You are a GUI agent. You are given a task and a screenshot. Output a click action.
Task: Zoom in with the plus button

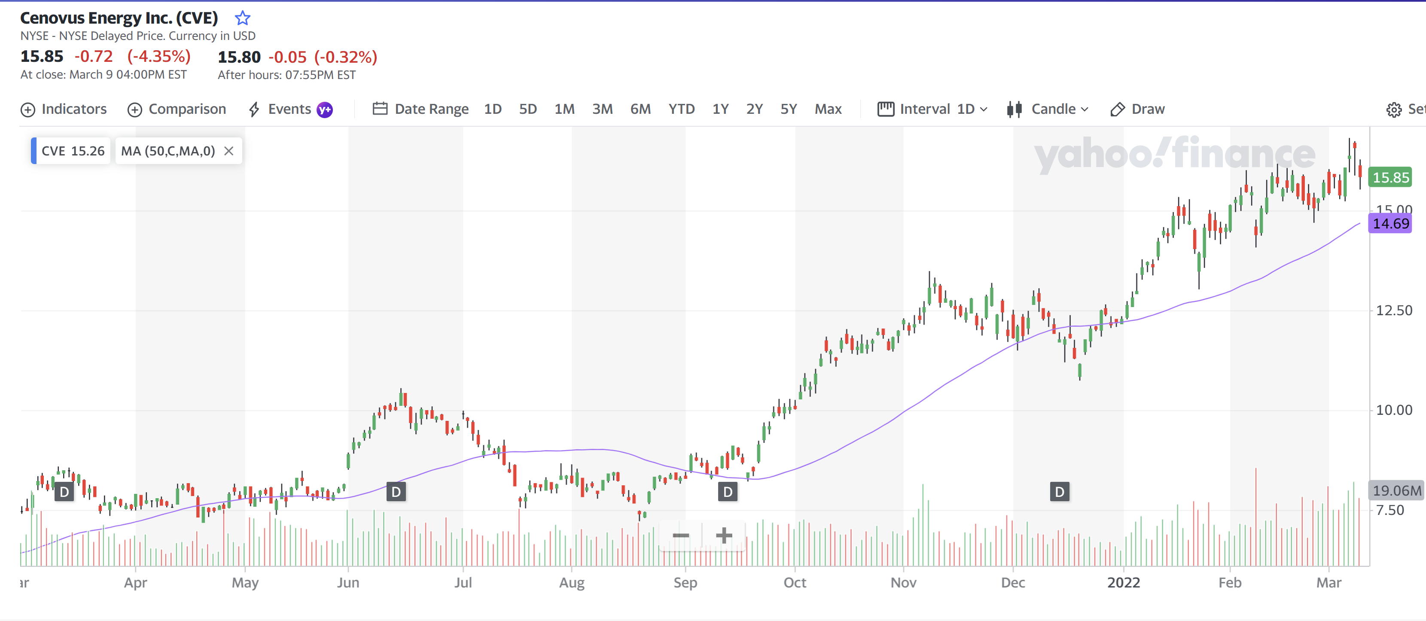point(724,535)
